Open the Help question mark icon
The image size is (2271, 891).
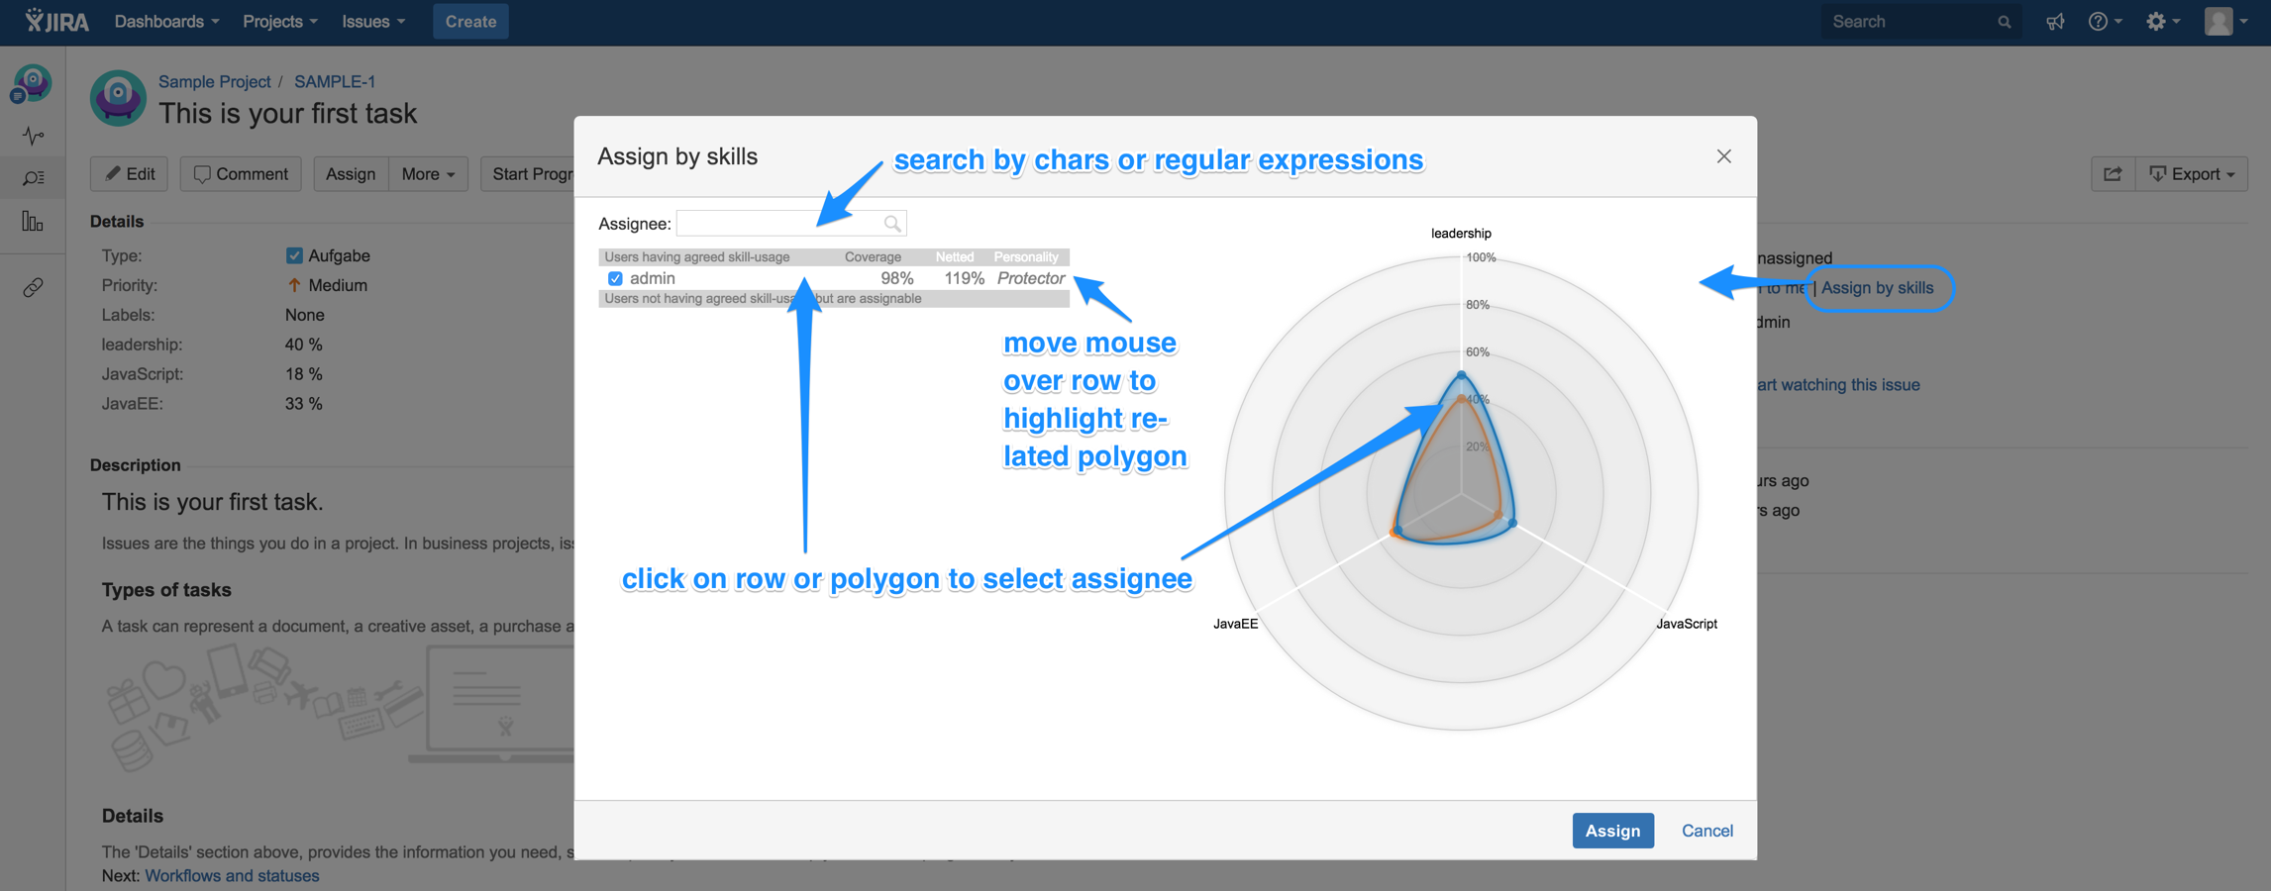coord(2100,21)
